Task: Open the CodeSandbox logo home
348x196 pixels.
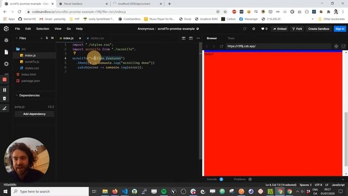Action: coord(6,29)
